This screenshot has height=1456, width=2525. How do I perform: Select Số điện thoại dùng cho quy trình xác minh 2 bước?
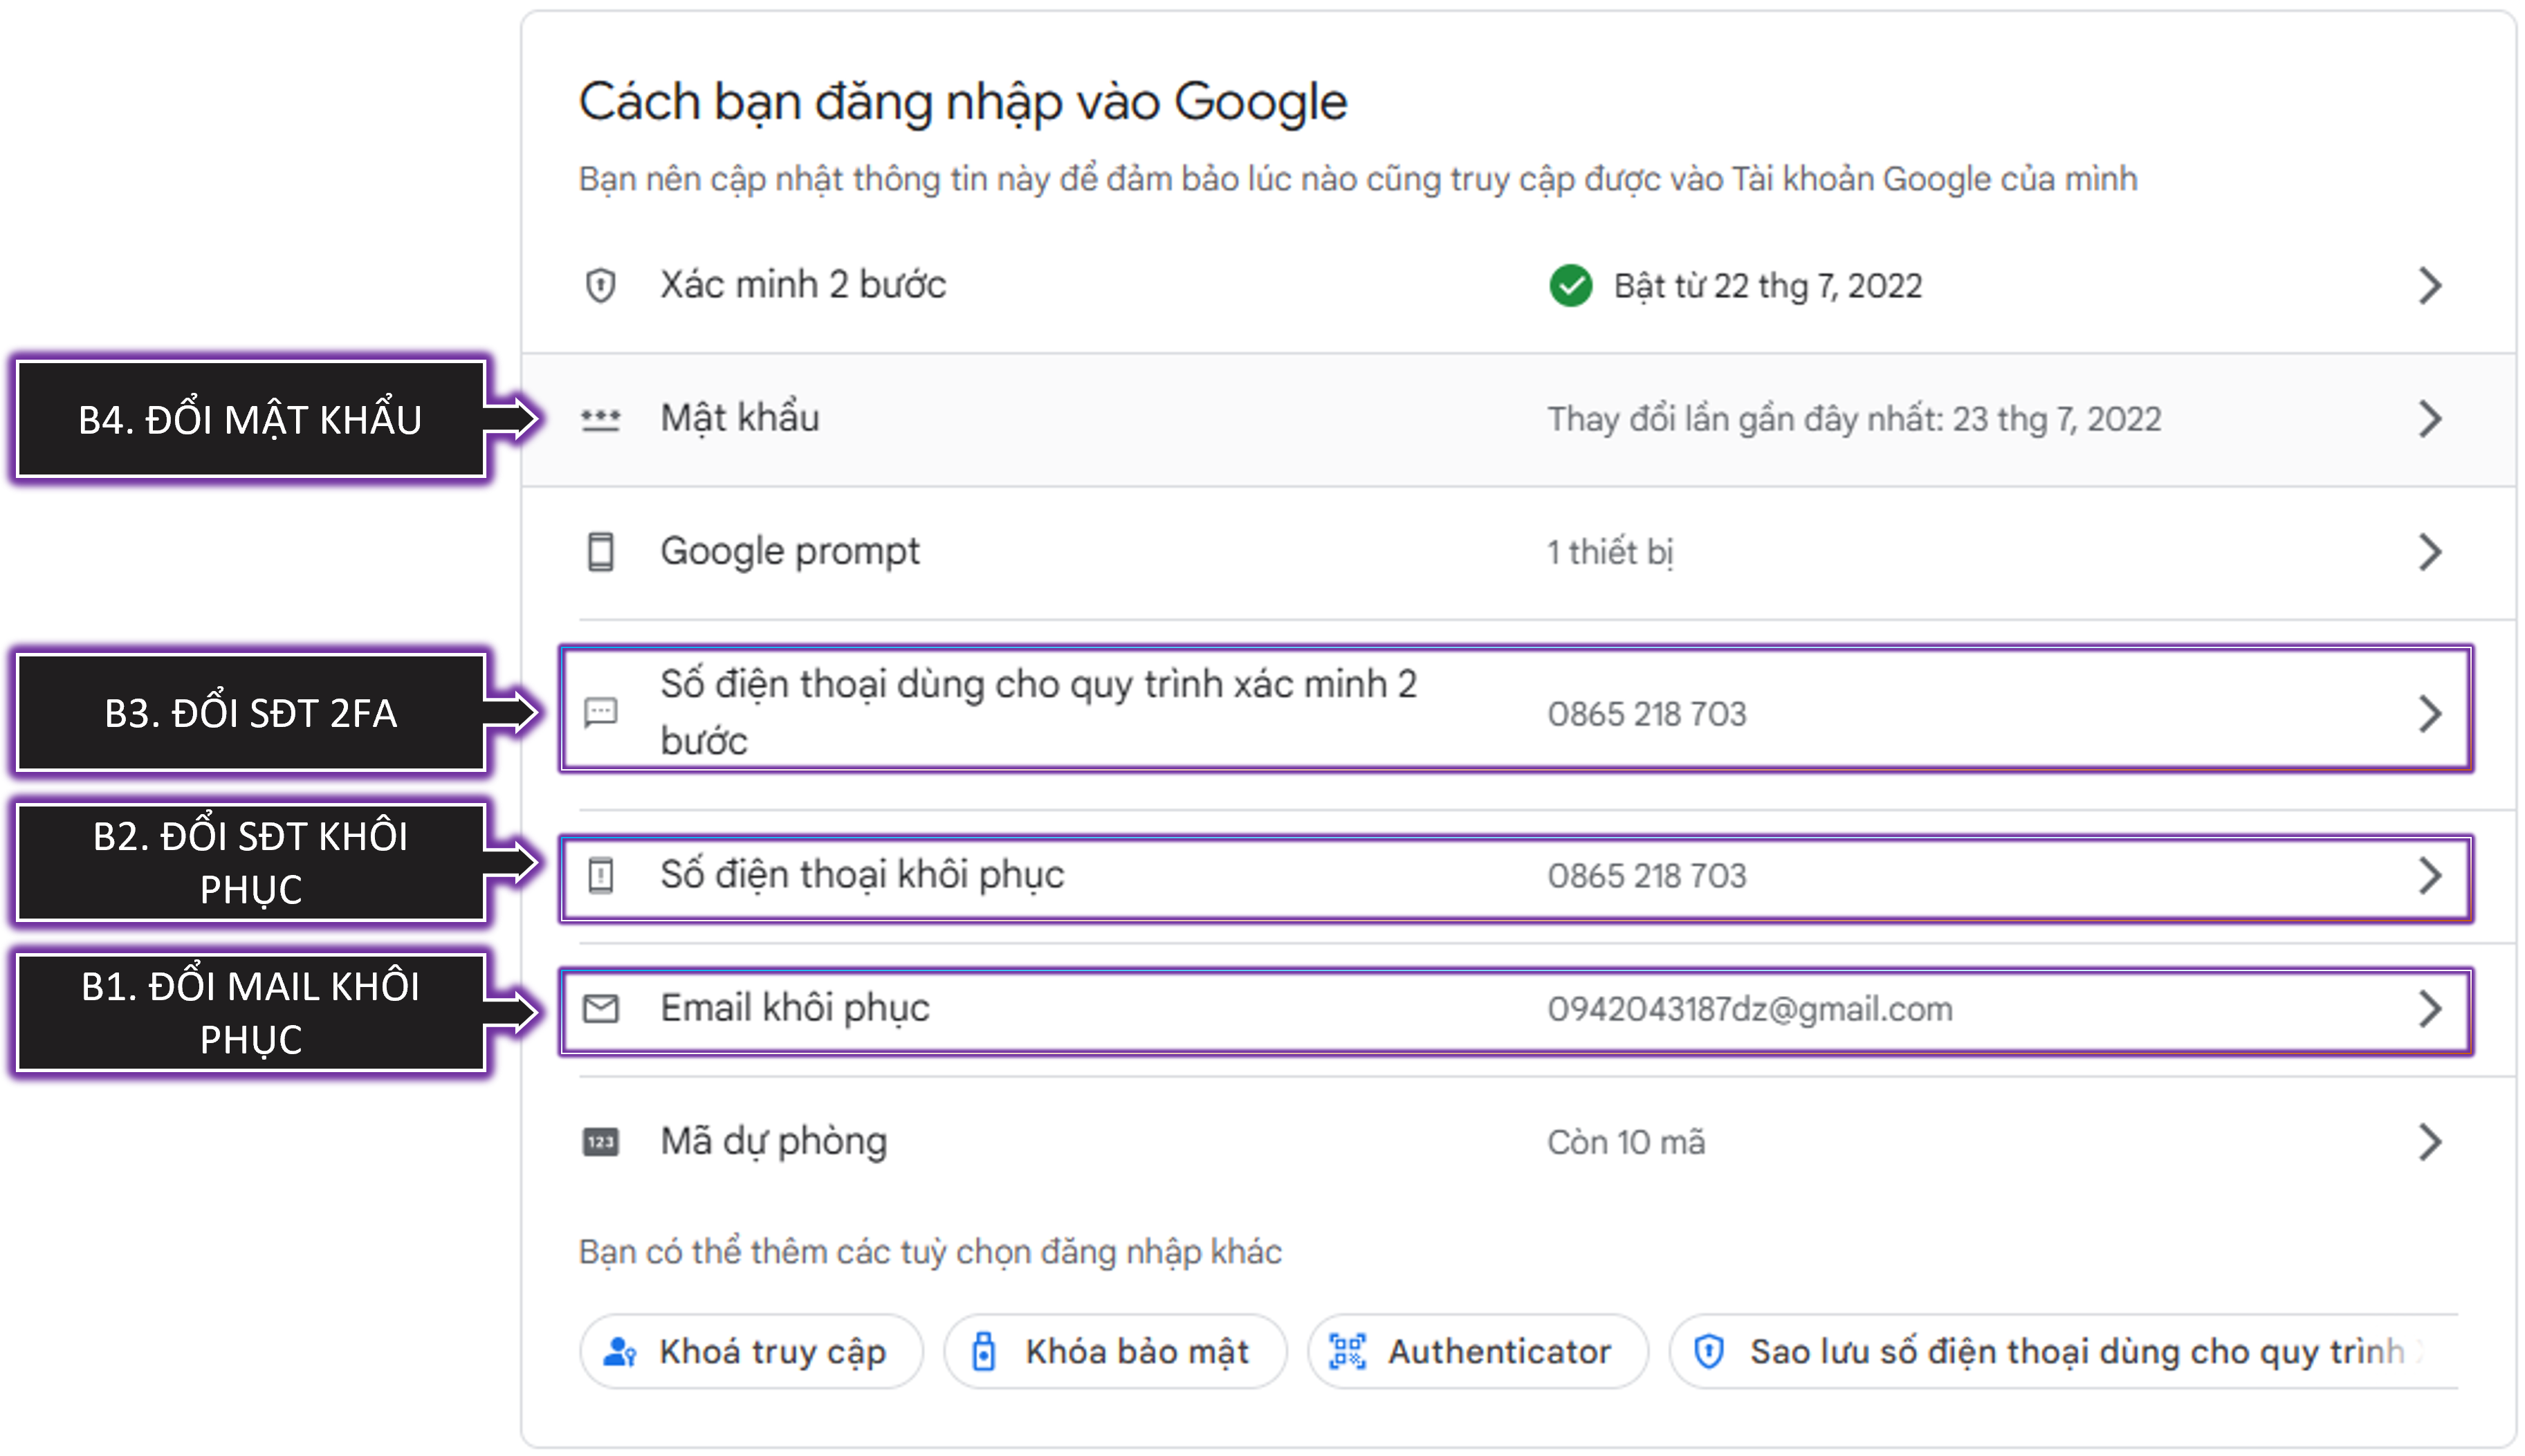[x=1039, y=712]
